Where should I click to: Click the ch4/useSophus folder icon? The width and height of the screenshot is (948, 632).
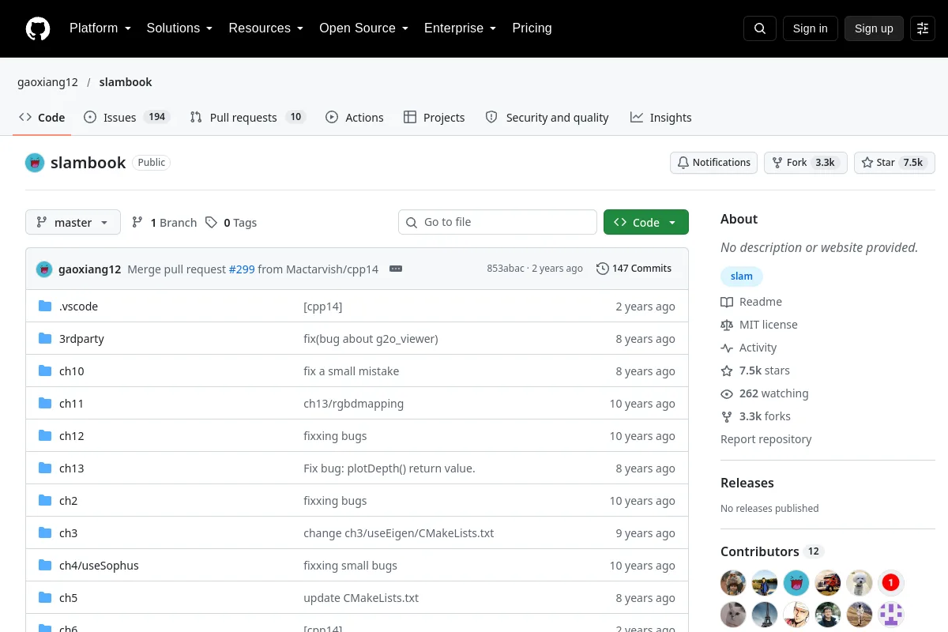[45, 566]
